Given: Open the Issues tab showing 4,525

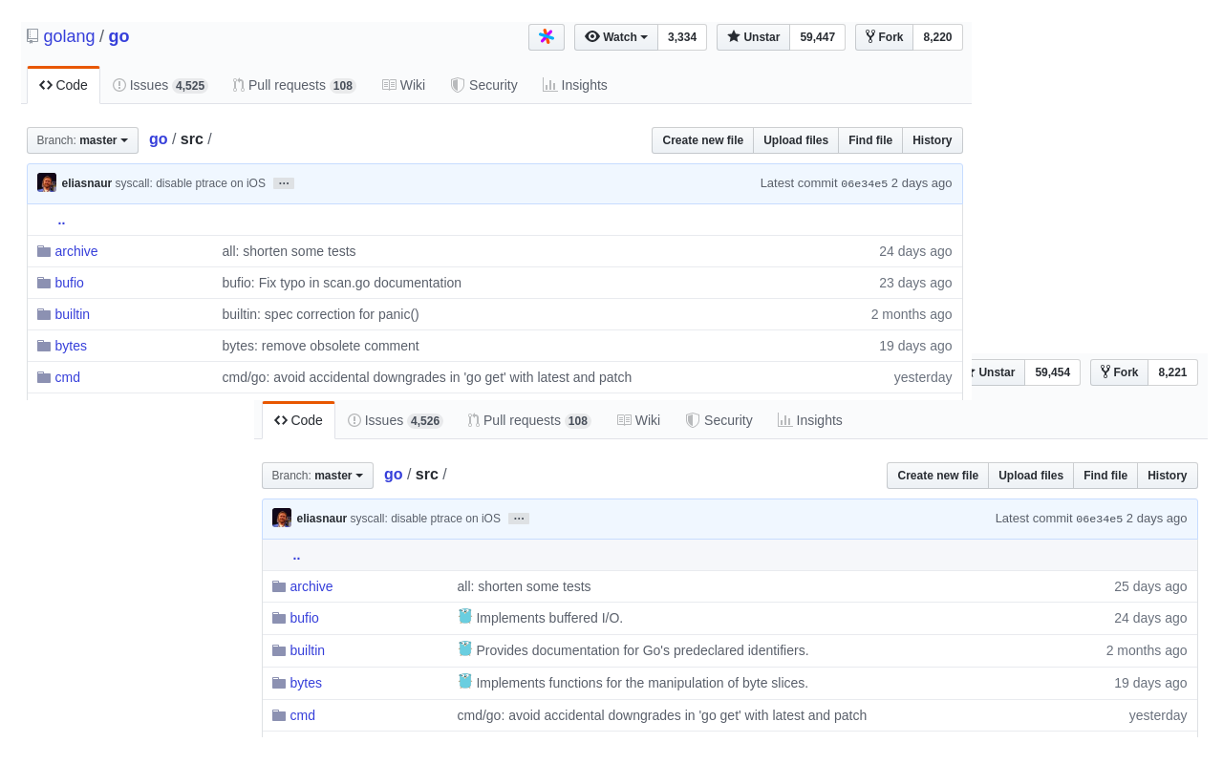Looking at the screenshot, I should pos(160,85).
